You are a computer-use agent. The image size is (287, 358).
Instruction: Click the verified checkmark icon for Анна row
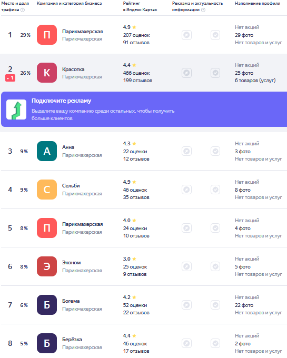click(x=215, y=151)
